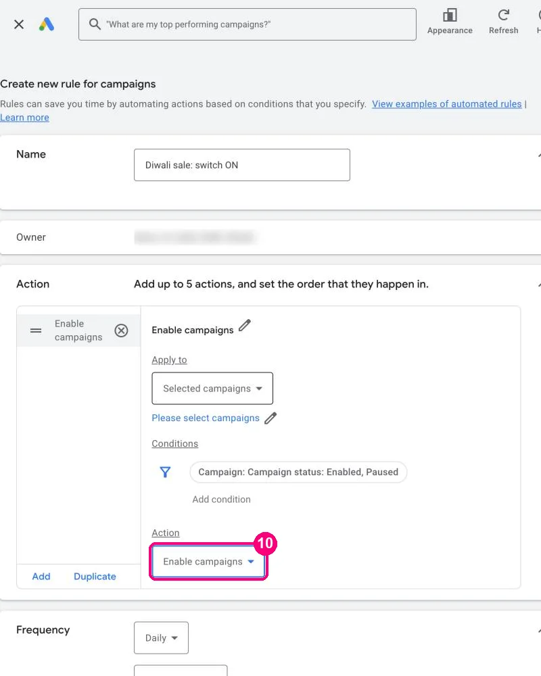The width and height of the screenshot is (541, 676).
Task: Open the Selected campaigns dropdown
Action: [212, 389]
